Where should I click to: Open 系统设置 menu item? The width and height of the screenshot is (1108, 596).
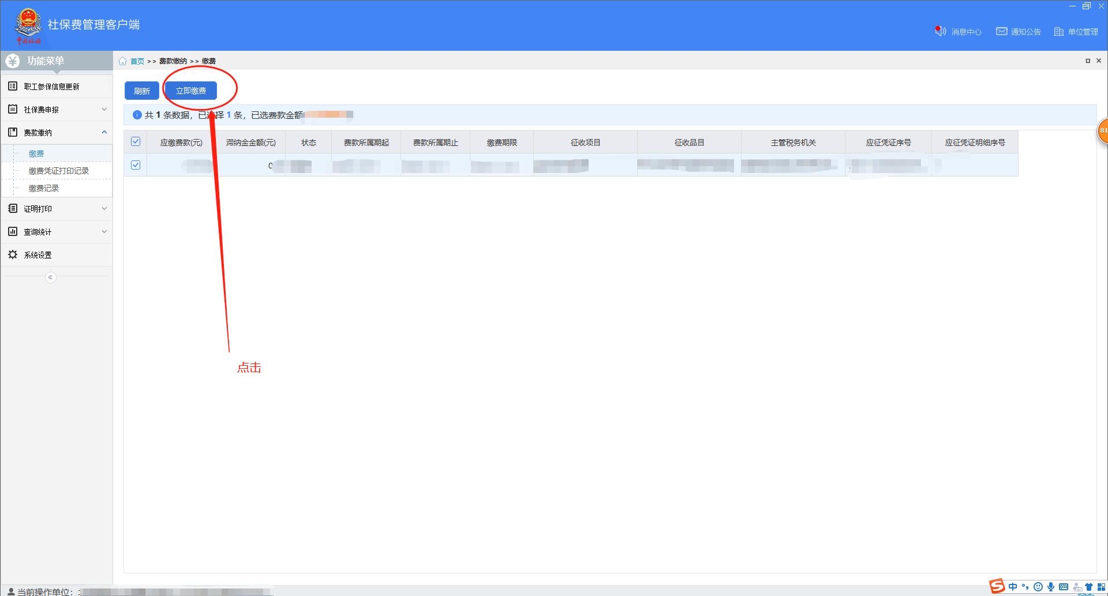57,255
